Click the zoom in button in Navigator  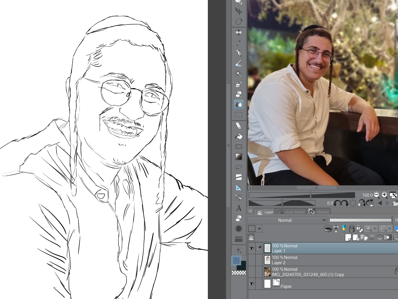[x=384, y=195]
